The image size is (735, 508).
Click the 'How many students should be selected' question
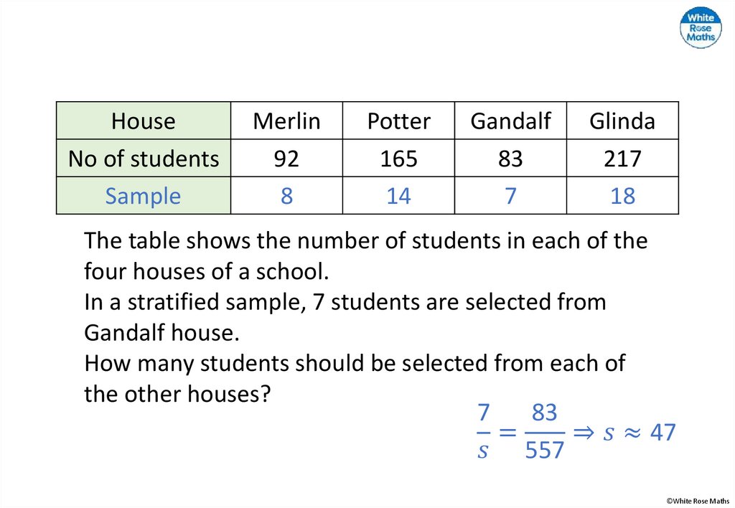tap(355, 363)
